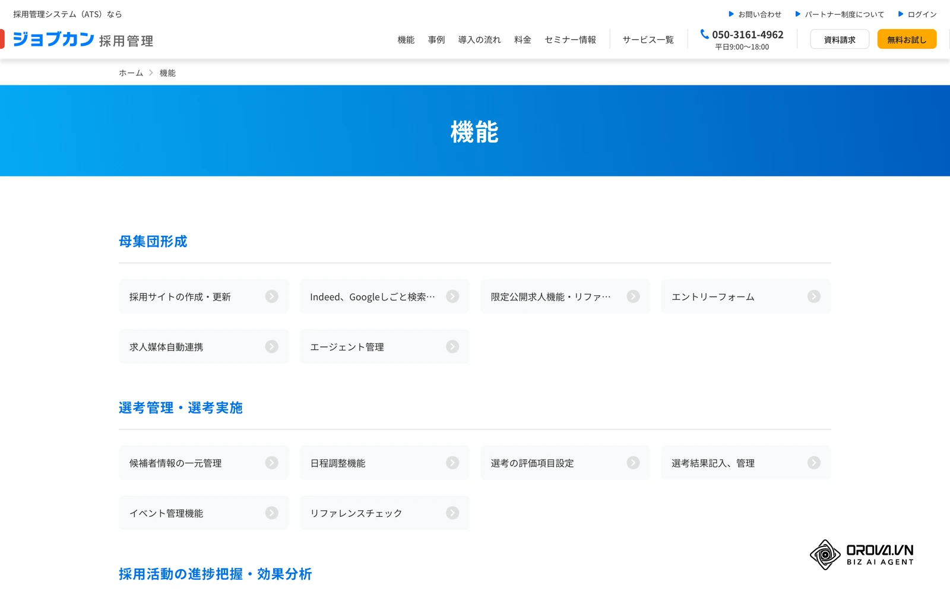Screen dimensions: 950x594
Task: Open the 求人媒体自動連携 card text
Action: 166,347
